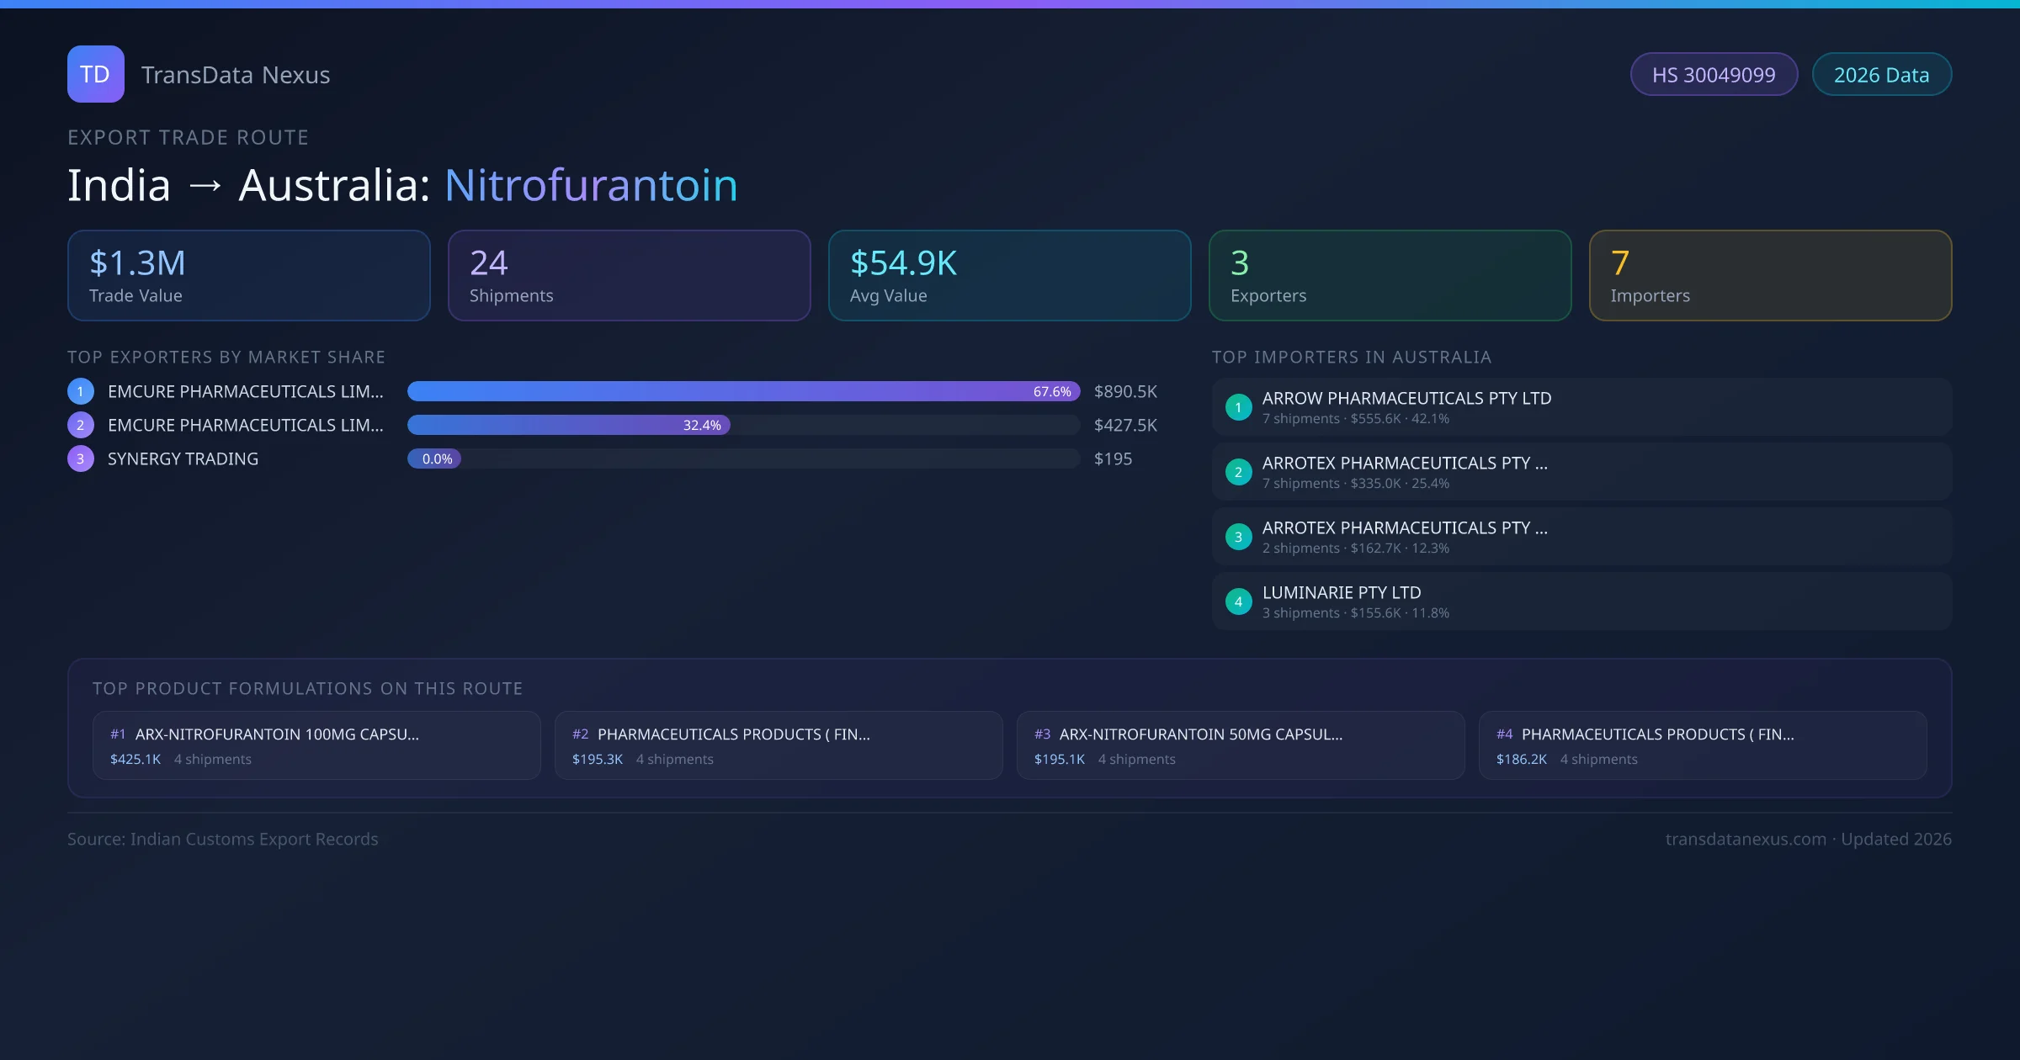Select the $1.3M Trade Value card
This screenshot has height=1060, width=2020.
point(248,275)
